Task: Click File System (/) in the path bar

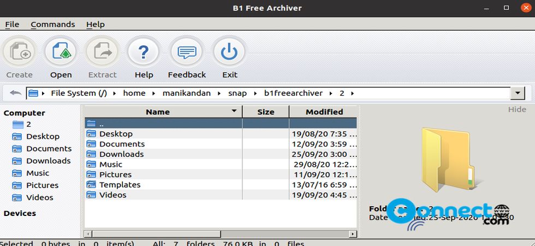Action: 79,93
